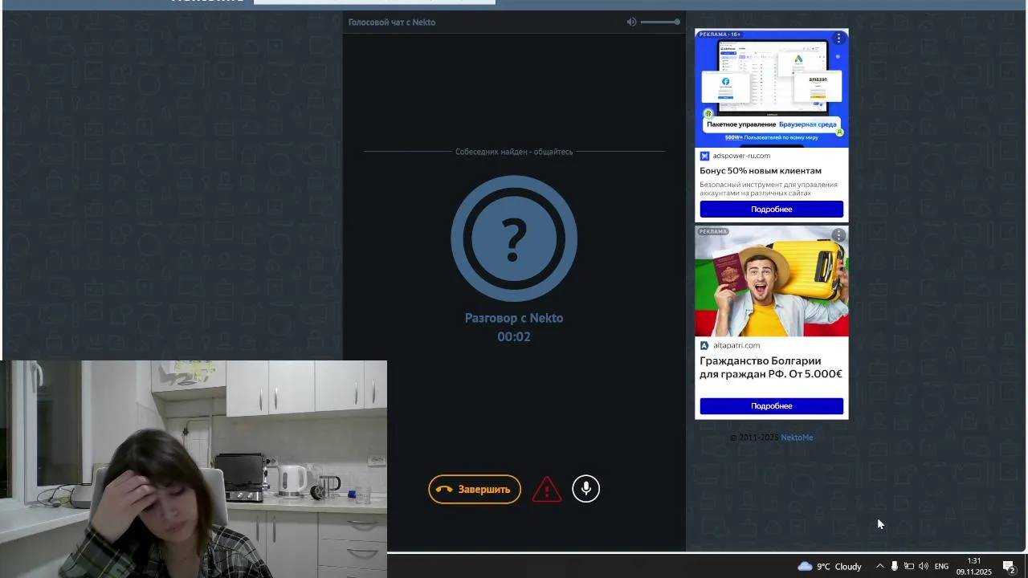Click the adspower ad banner image
The height and width of the screenshot is (578, 1028).
(x=772, y=88)
